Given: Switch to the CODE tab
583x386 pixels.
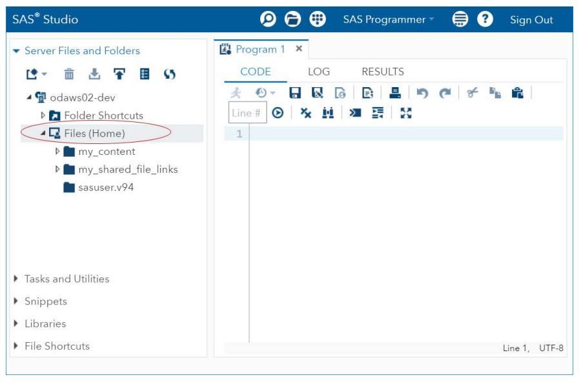Looking at the screenshot, I should [256, 72].
